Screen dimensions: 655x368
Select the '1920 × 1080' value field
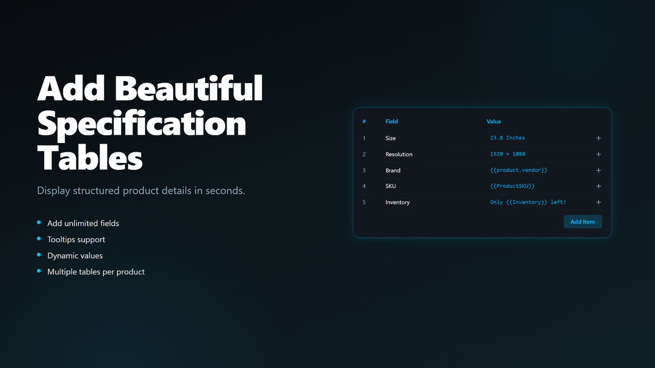507,154
